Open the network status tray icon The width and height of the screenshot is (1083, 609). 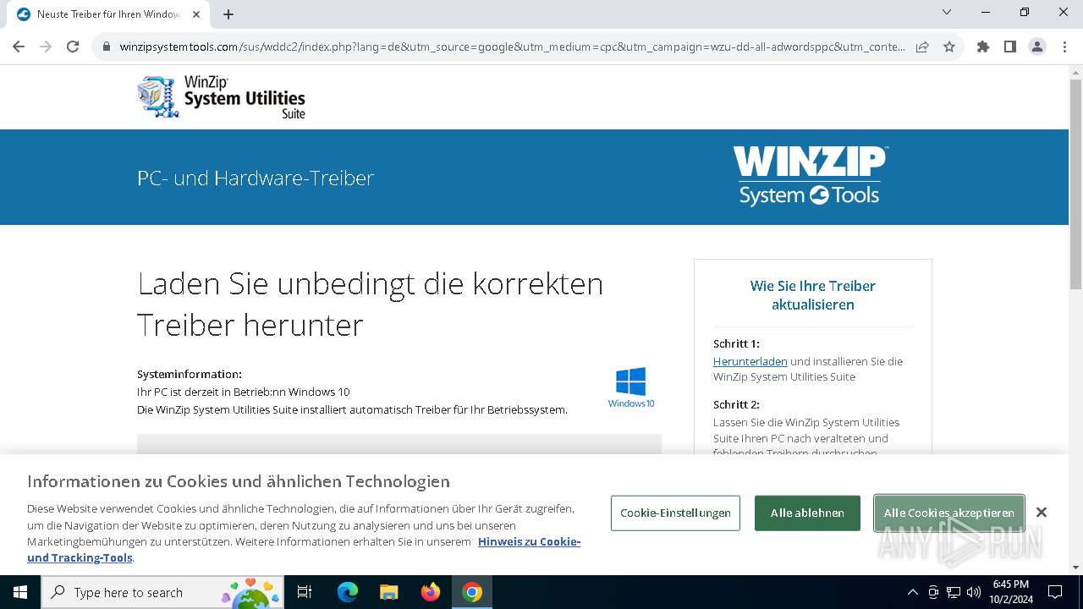[x=954, y=592]
